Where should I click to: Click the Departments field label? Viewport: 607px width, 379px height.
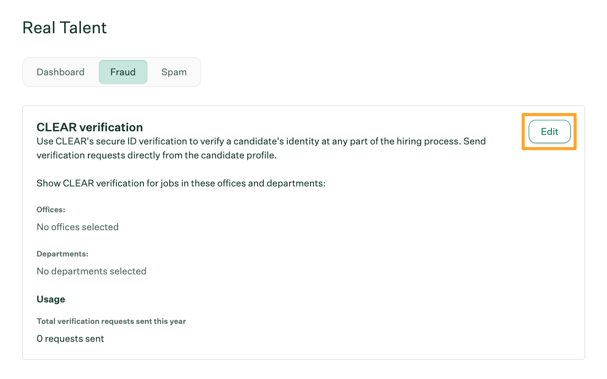click(x=63, y=254)
